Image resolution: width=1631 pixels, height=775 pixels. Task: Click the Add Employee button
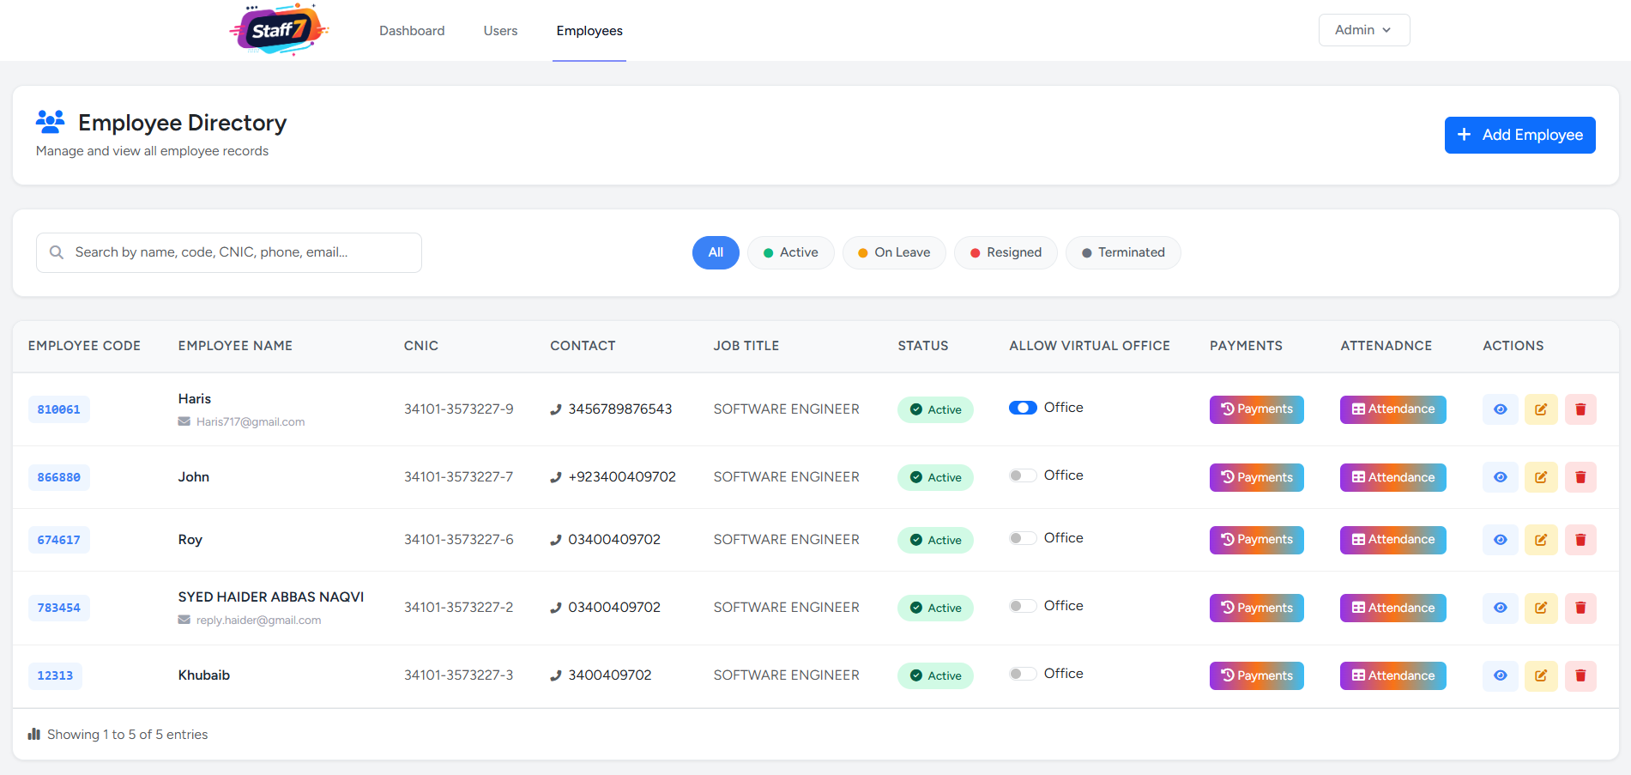click(x=1519, y=135)
